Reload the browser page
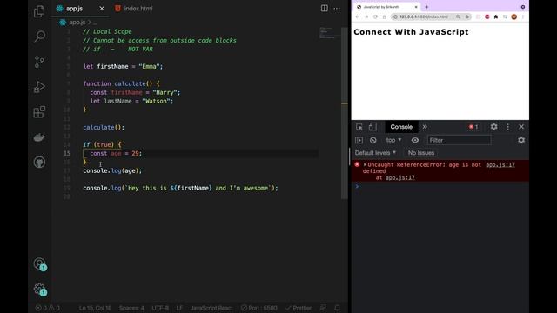This screenshot has height=313, width=557. pyautogui.click(x=375, y=17)
